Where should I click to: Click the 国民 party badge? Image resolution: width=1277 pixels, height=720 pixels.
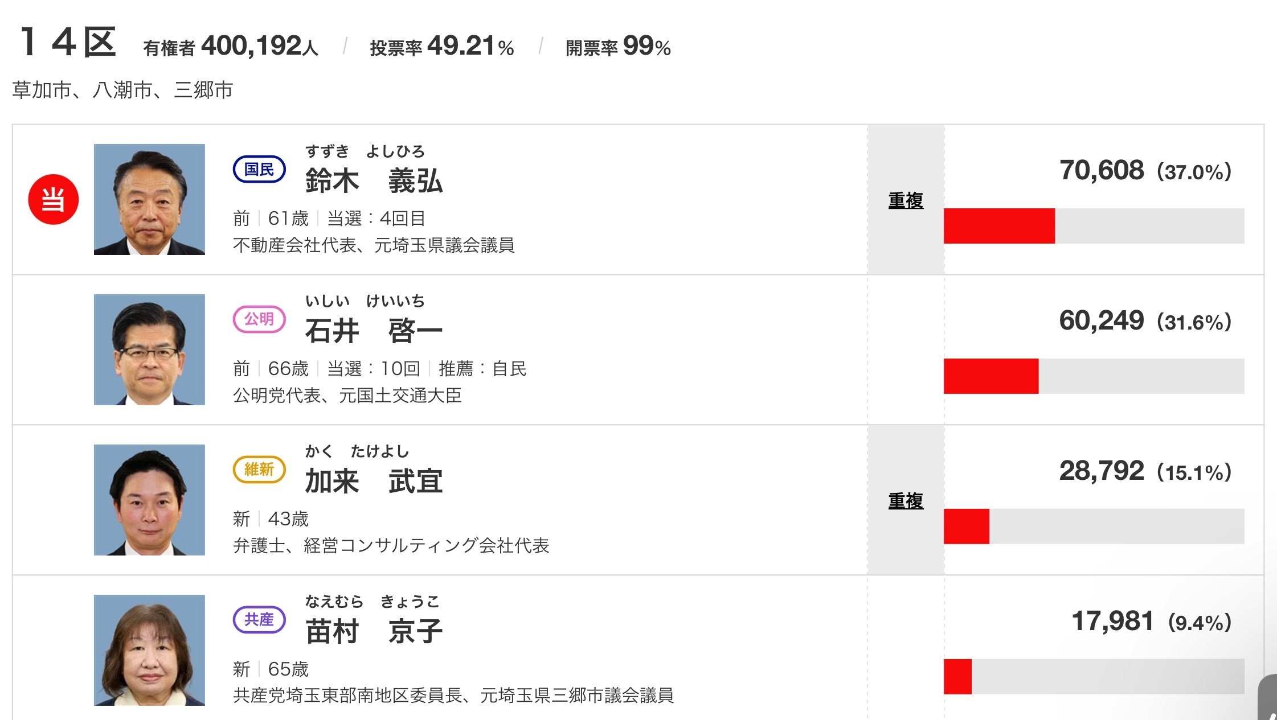click(x=259, y=169)
